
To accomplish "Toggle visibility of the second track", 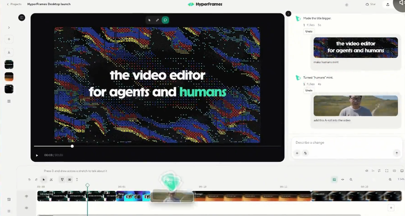I will point(26,208).
